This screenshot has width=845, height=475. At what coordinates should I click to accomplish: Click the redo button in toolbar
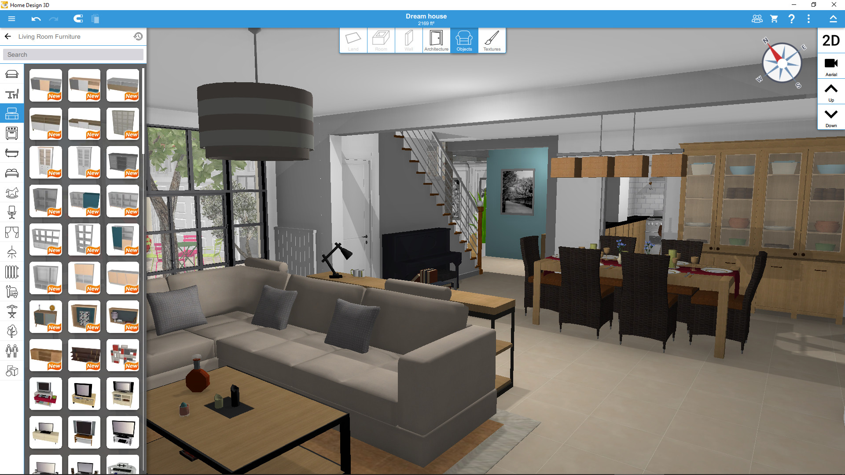coord(53,18)
